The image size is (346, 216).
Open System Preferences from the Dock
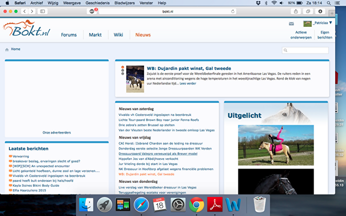coord(178,204)
